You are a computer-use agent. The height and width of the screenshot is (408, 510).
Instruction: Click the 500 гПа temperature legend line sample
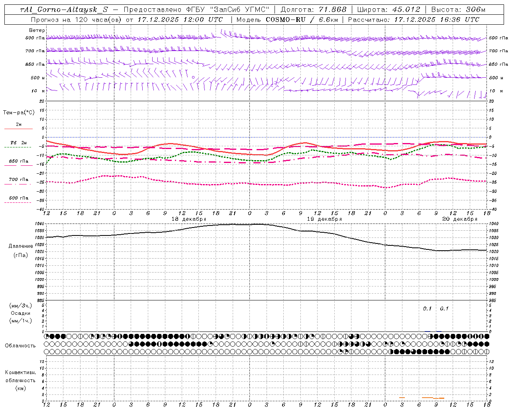pyautogui.click(x=19, y=202)
